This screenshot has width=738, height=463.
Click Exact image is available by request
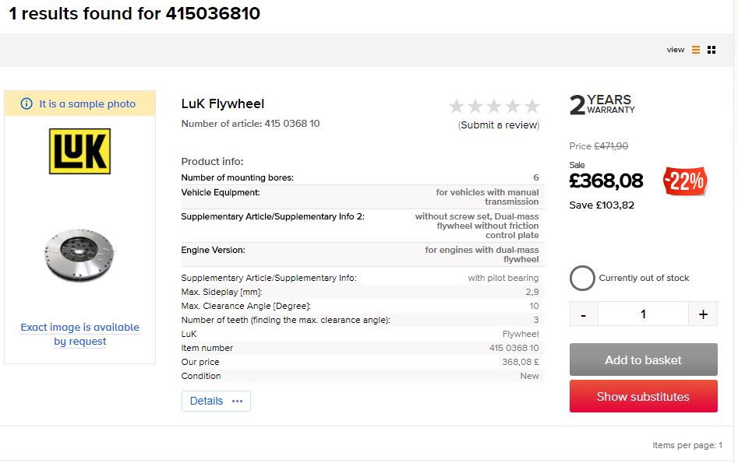(79, 334)
